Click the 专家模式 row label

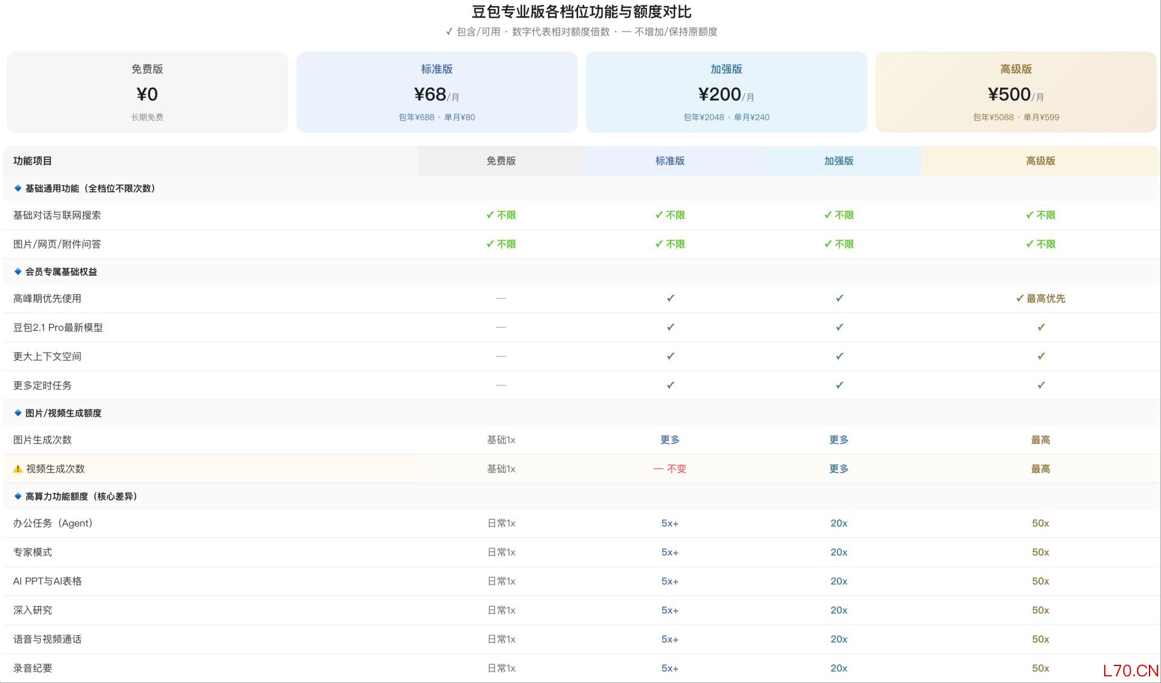tap(33, 552)
